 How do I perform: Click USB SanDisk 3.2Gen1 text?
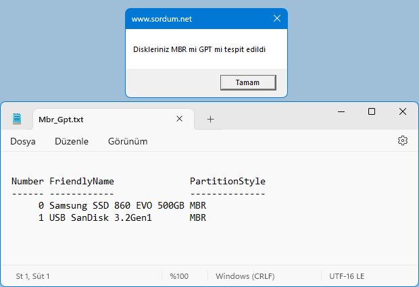(x=101, y=217)
